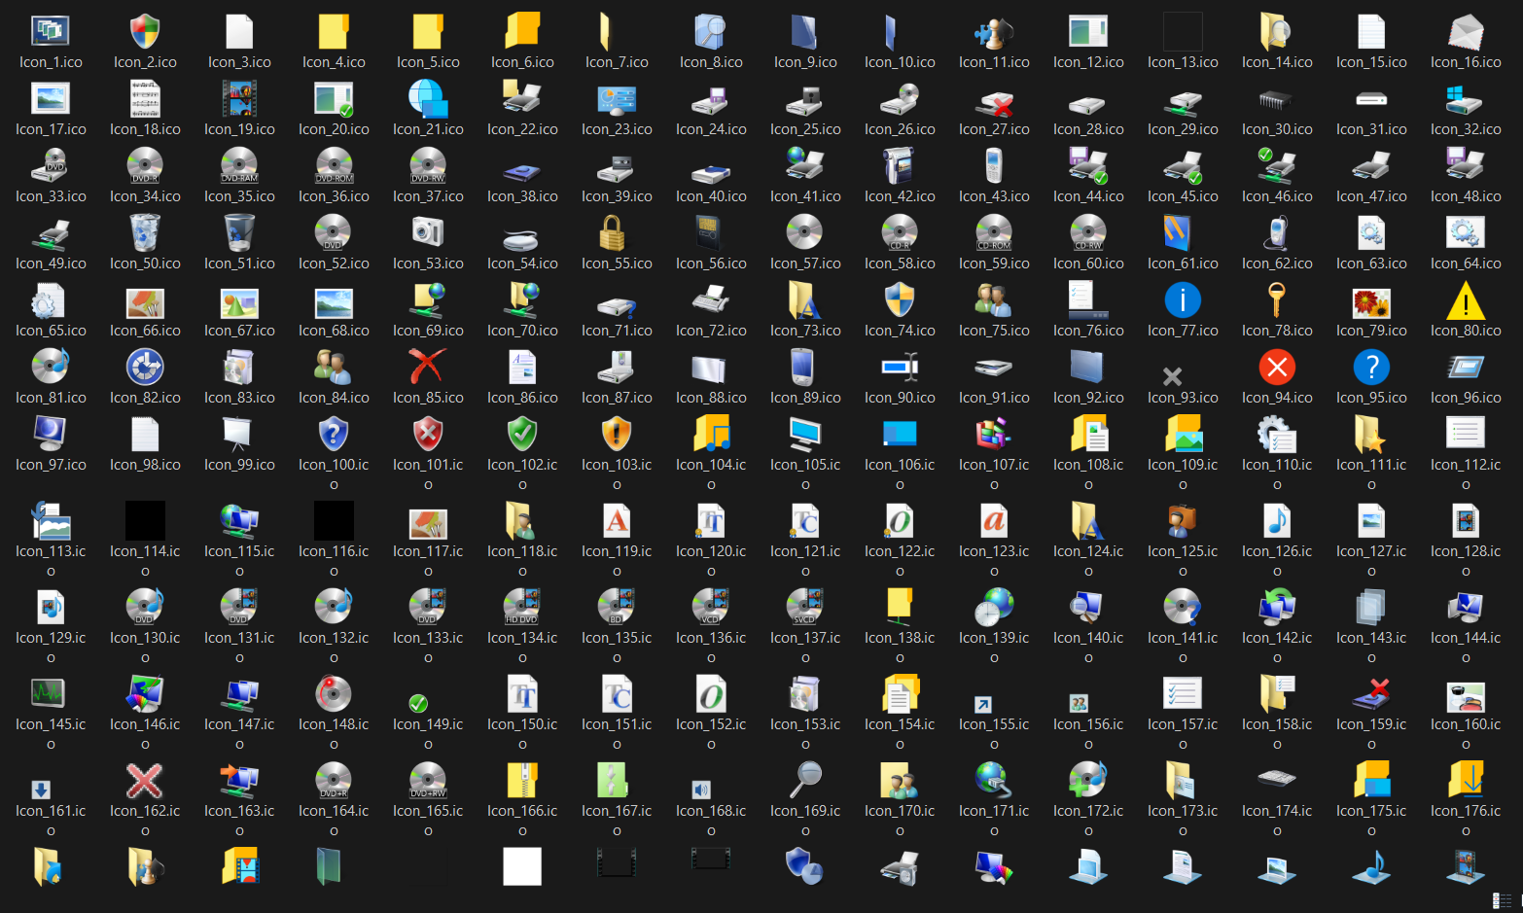Click the label Icon_82.ico

coord(145,398)
